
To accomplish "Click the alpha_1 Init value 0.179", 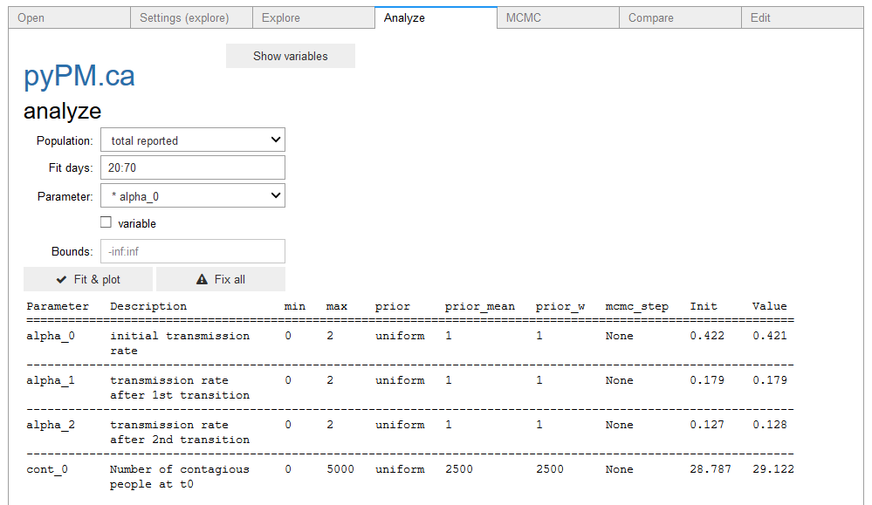I will [x=707, y=380].
